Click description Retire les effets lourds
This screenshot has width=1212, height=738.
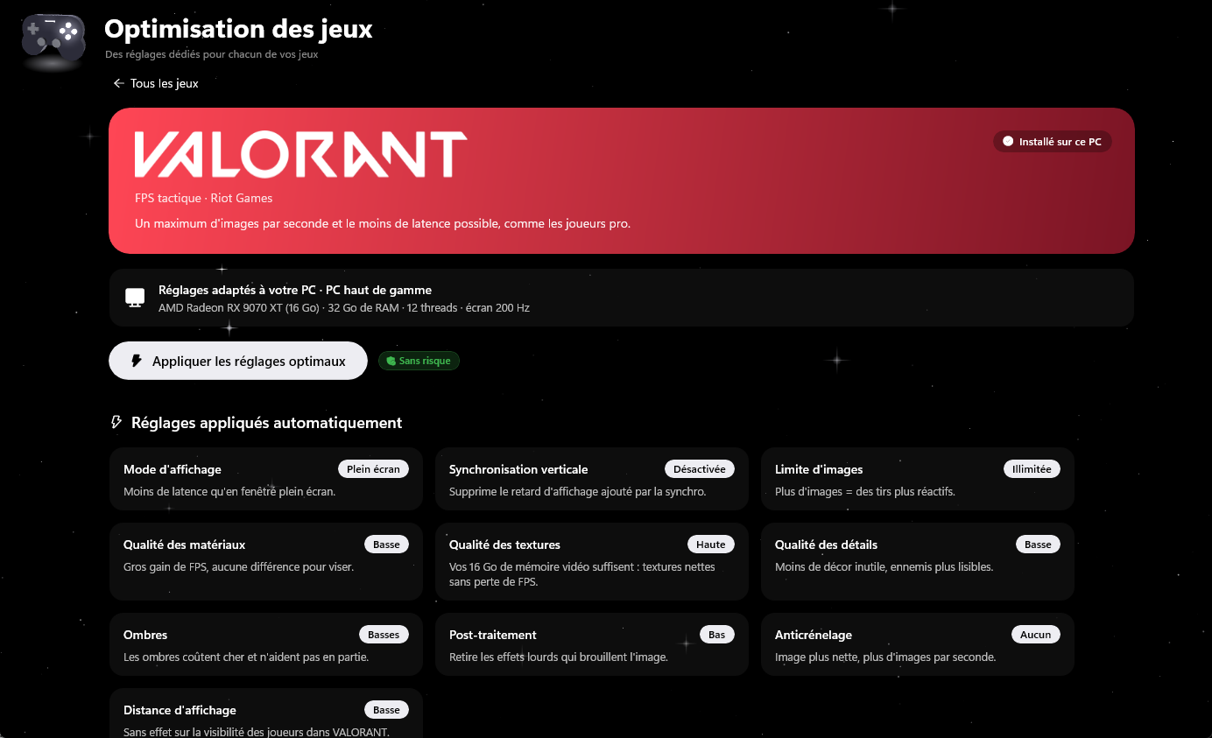[559, 657]
